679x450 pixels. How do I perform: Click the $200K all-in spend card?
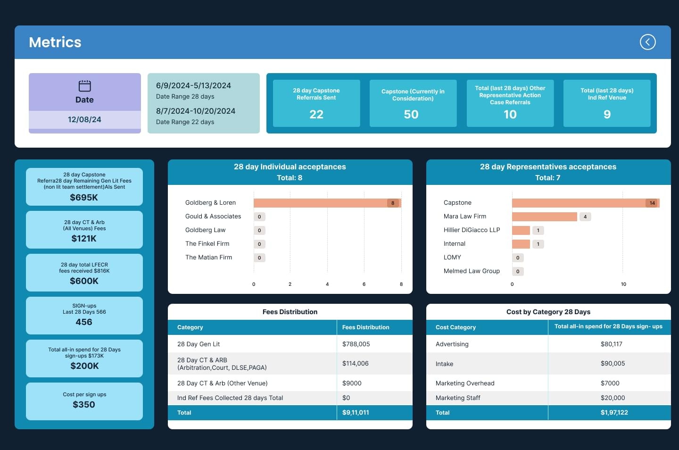pyautogui.click(x=84, y=358)
